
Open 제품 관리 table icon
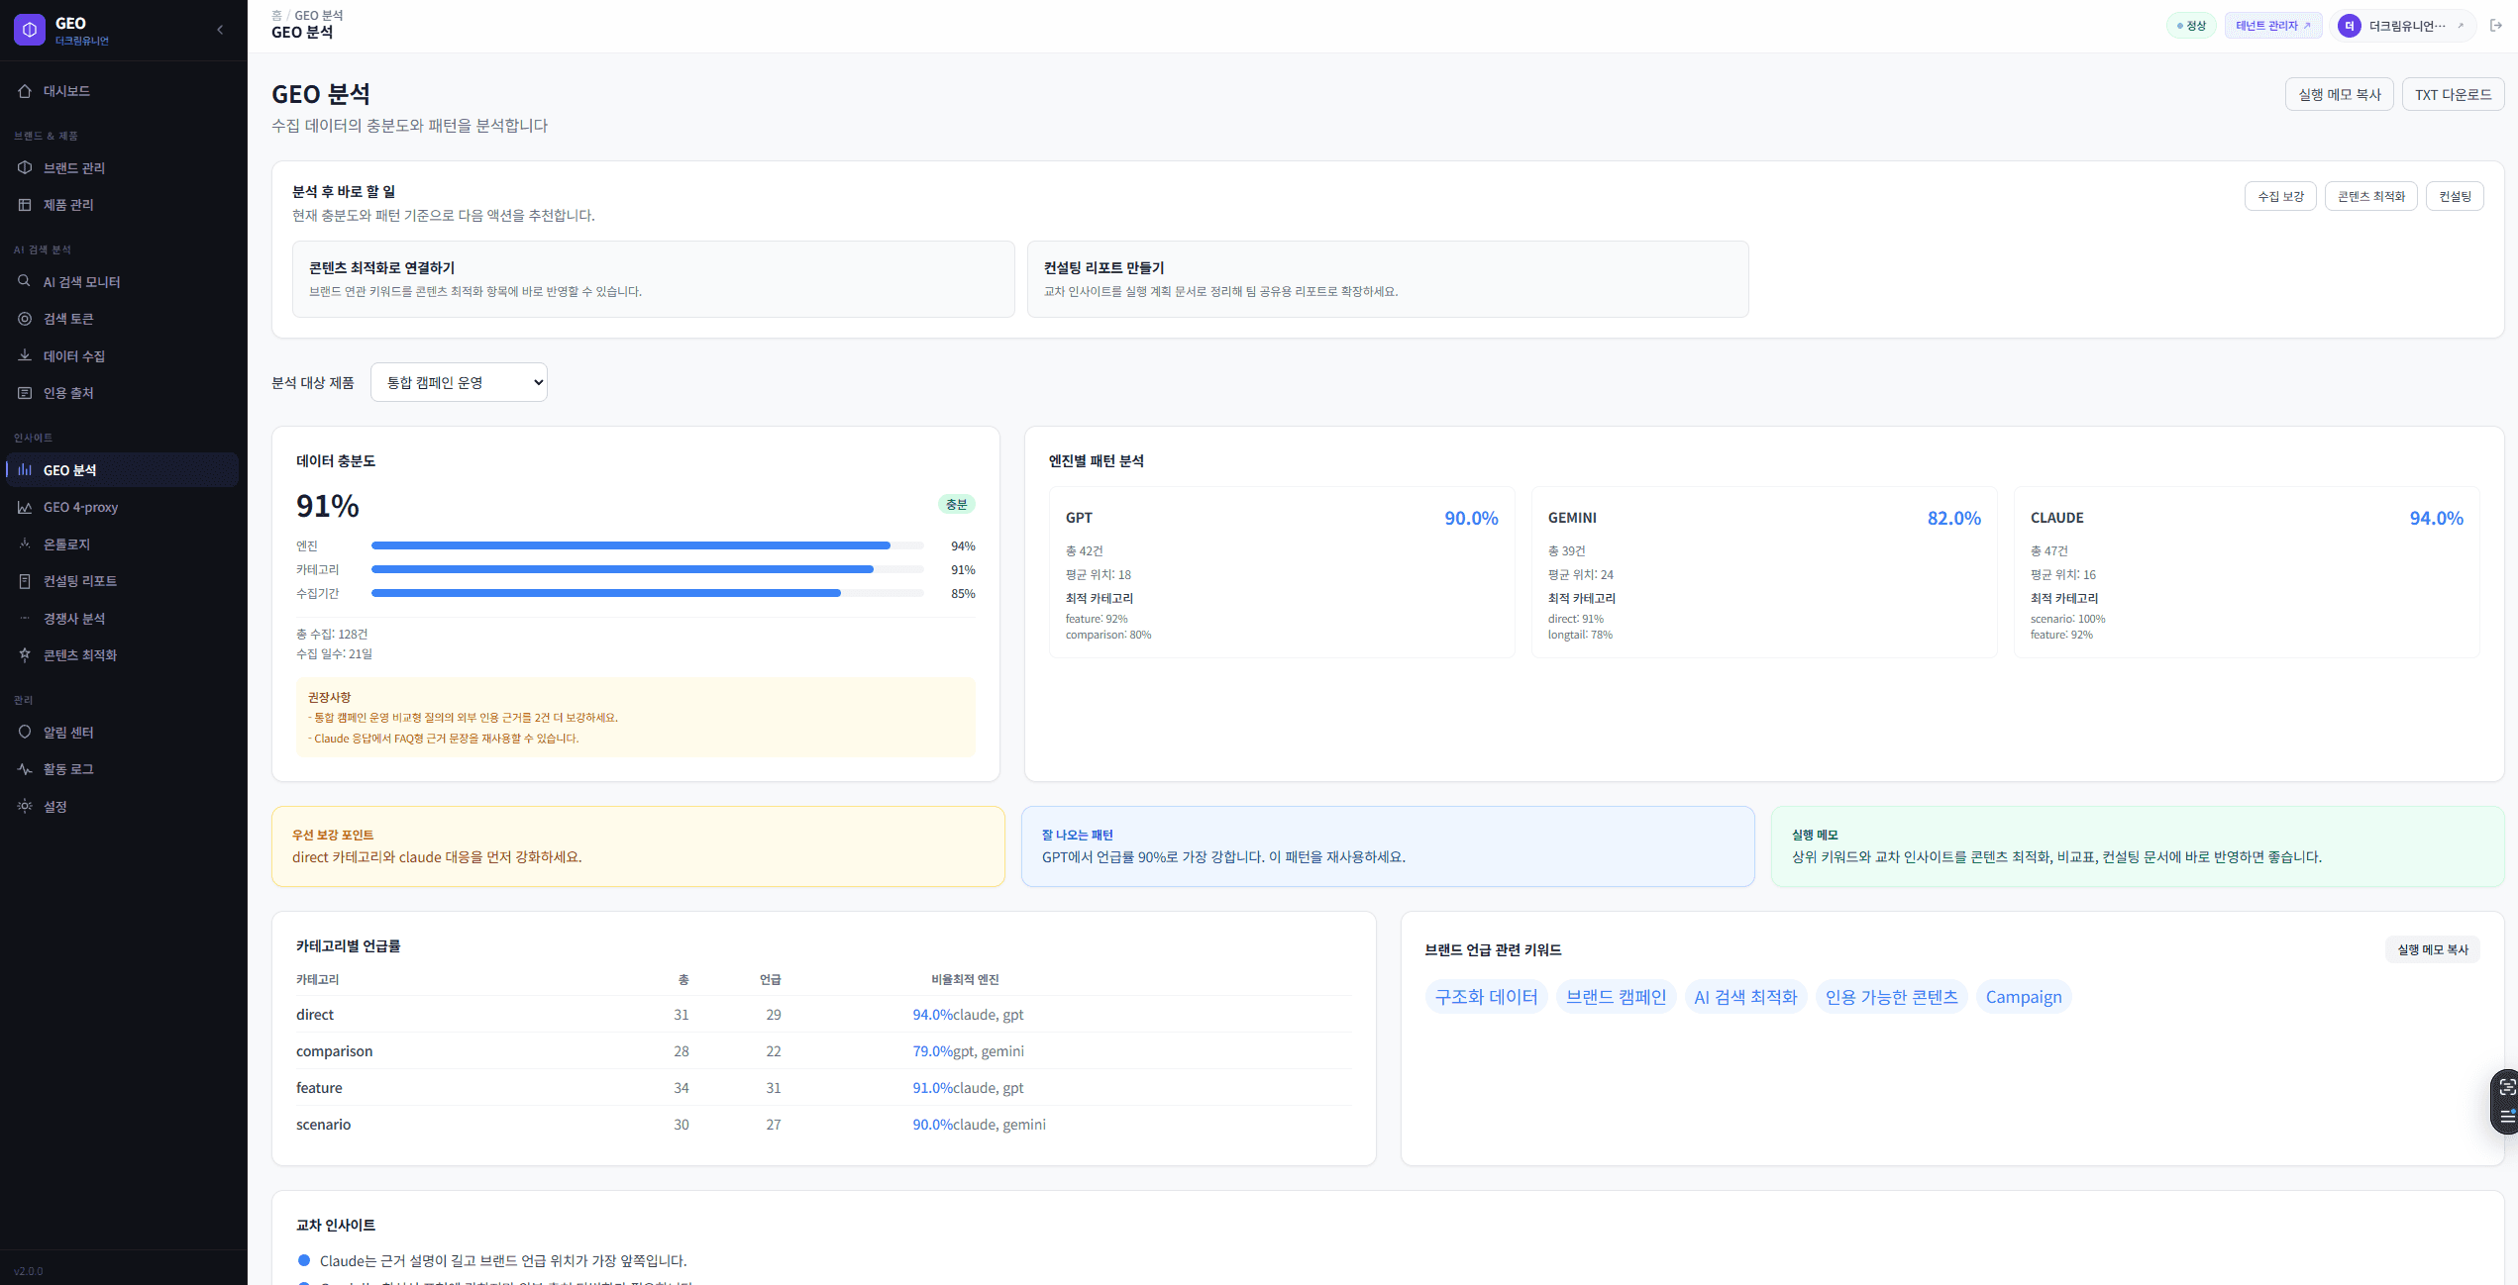(x=25, y=205)
